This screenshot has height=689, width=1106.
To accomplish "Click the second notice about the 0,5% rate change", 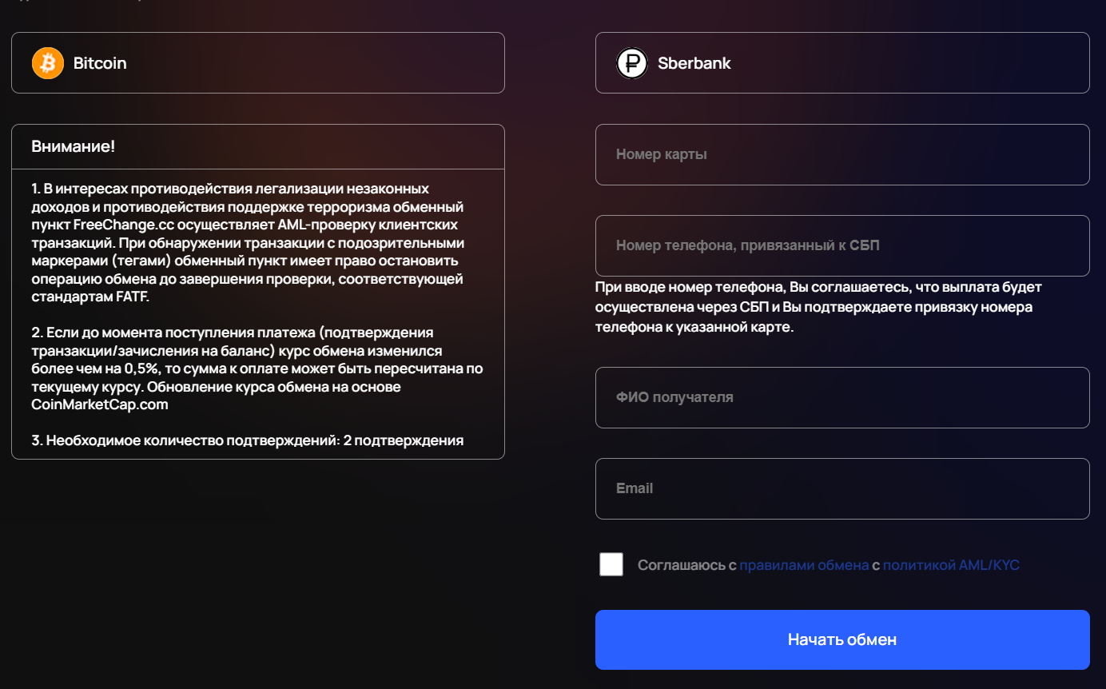I will tap(256, 368).
